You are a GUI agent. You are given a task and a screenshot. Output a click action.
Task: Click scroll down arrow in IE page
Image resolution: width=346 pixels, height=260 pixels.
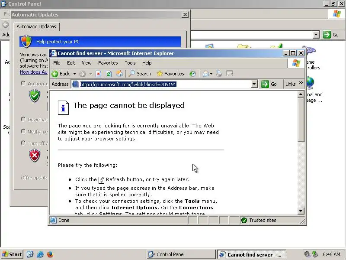click(x=301, y=211)
